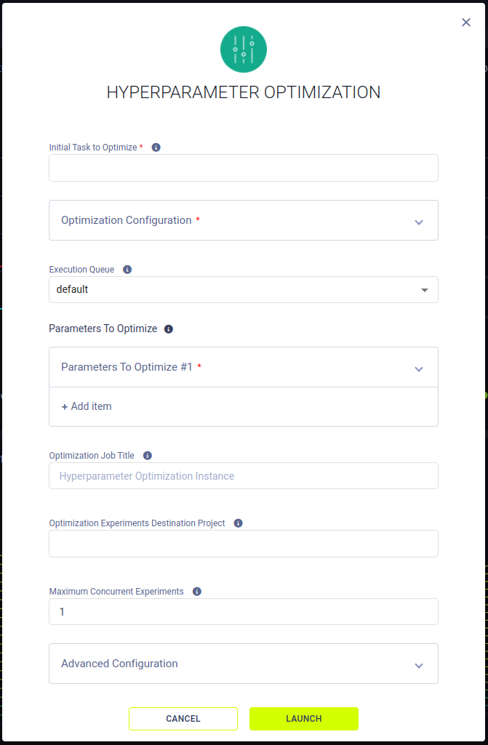Click info icon beside Initial Task to Optimize

click(x=156, y=148)
